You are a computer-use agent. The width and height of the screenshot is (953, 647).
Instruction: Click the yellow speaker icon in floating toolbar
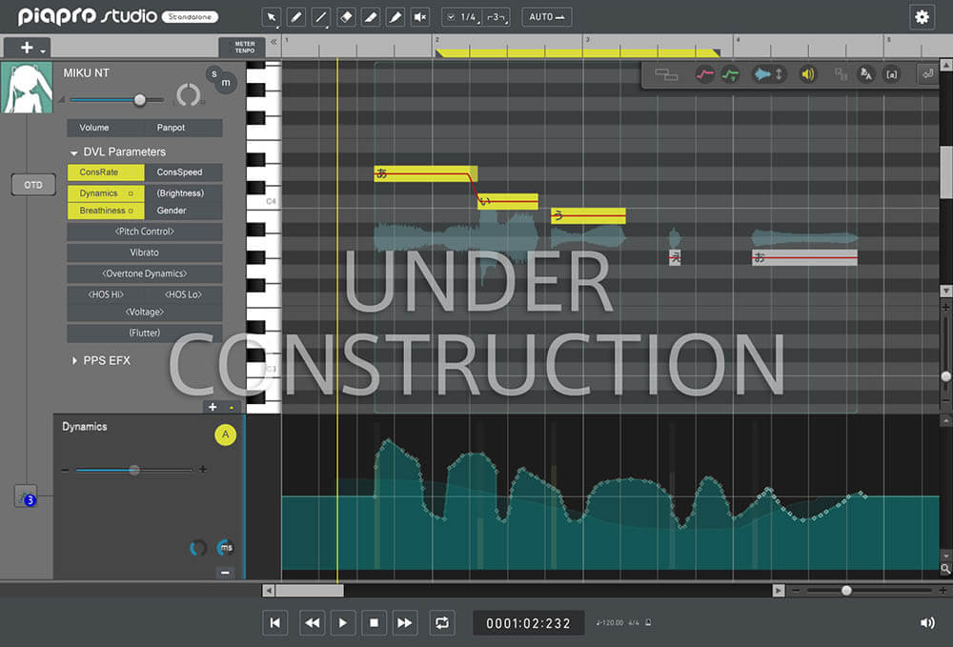click(808, 74)
